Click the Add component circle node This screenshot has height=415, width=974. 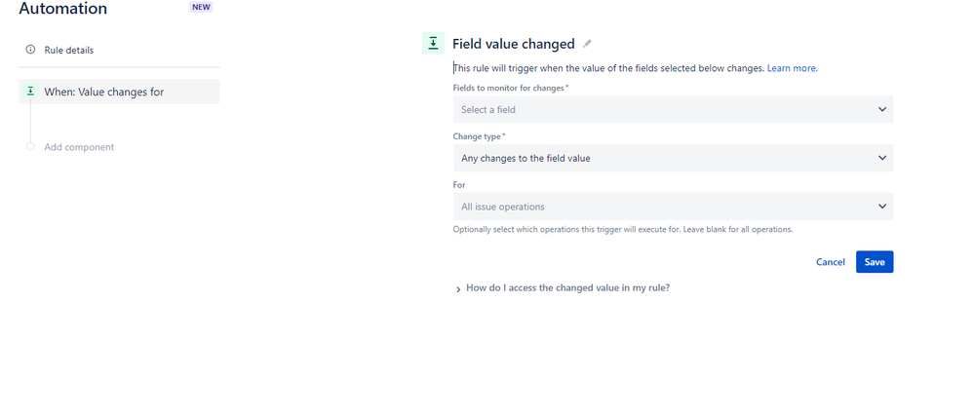[x=30, y=146]
